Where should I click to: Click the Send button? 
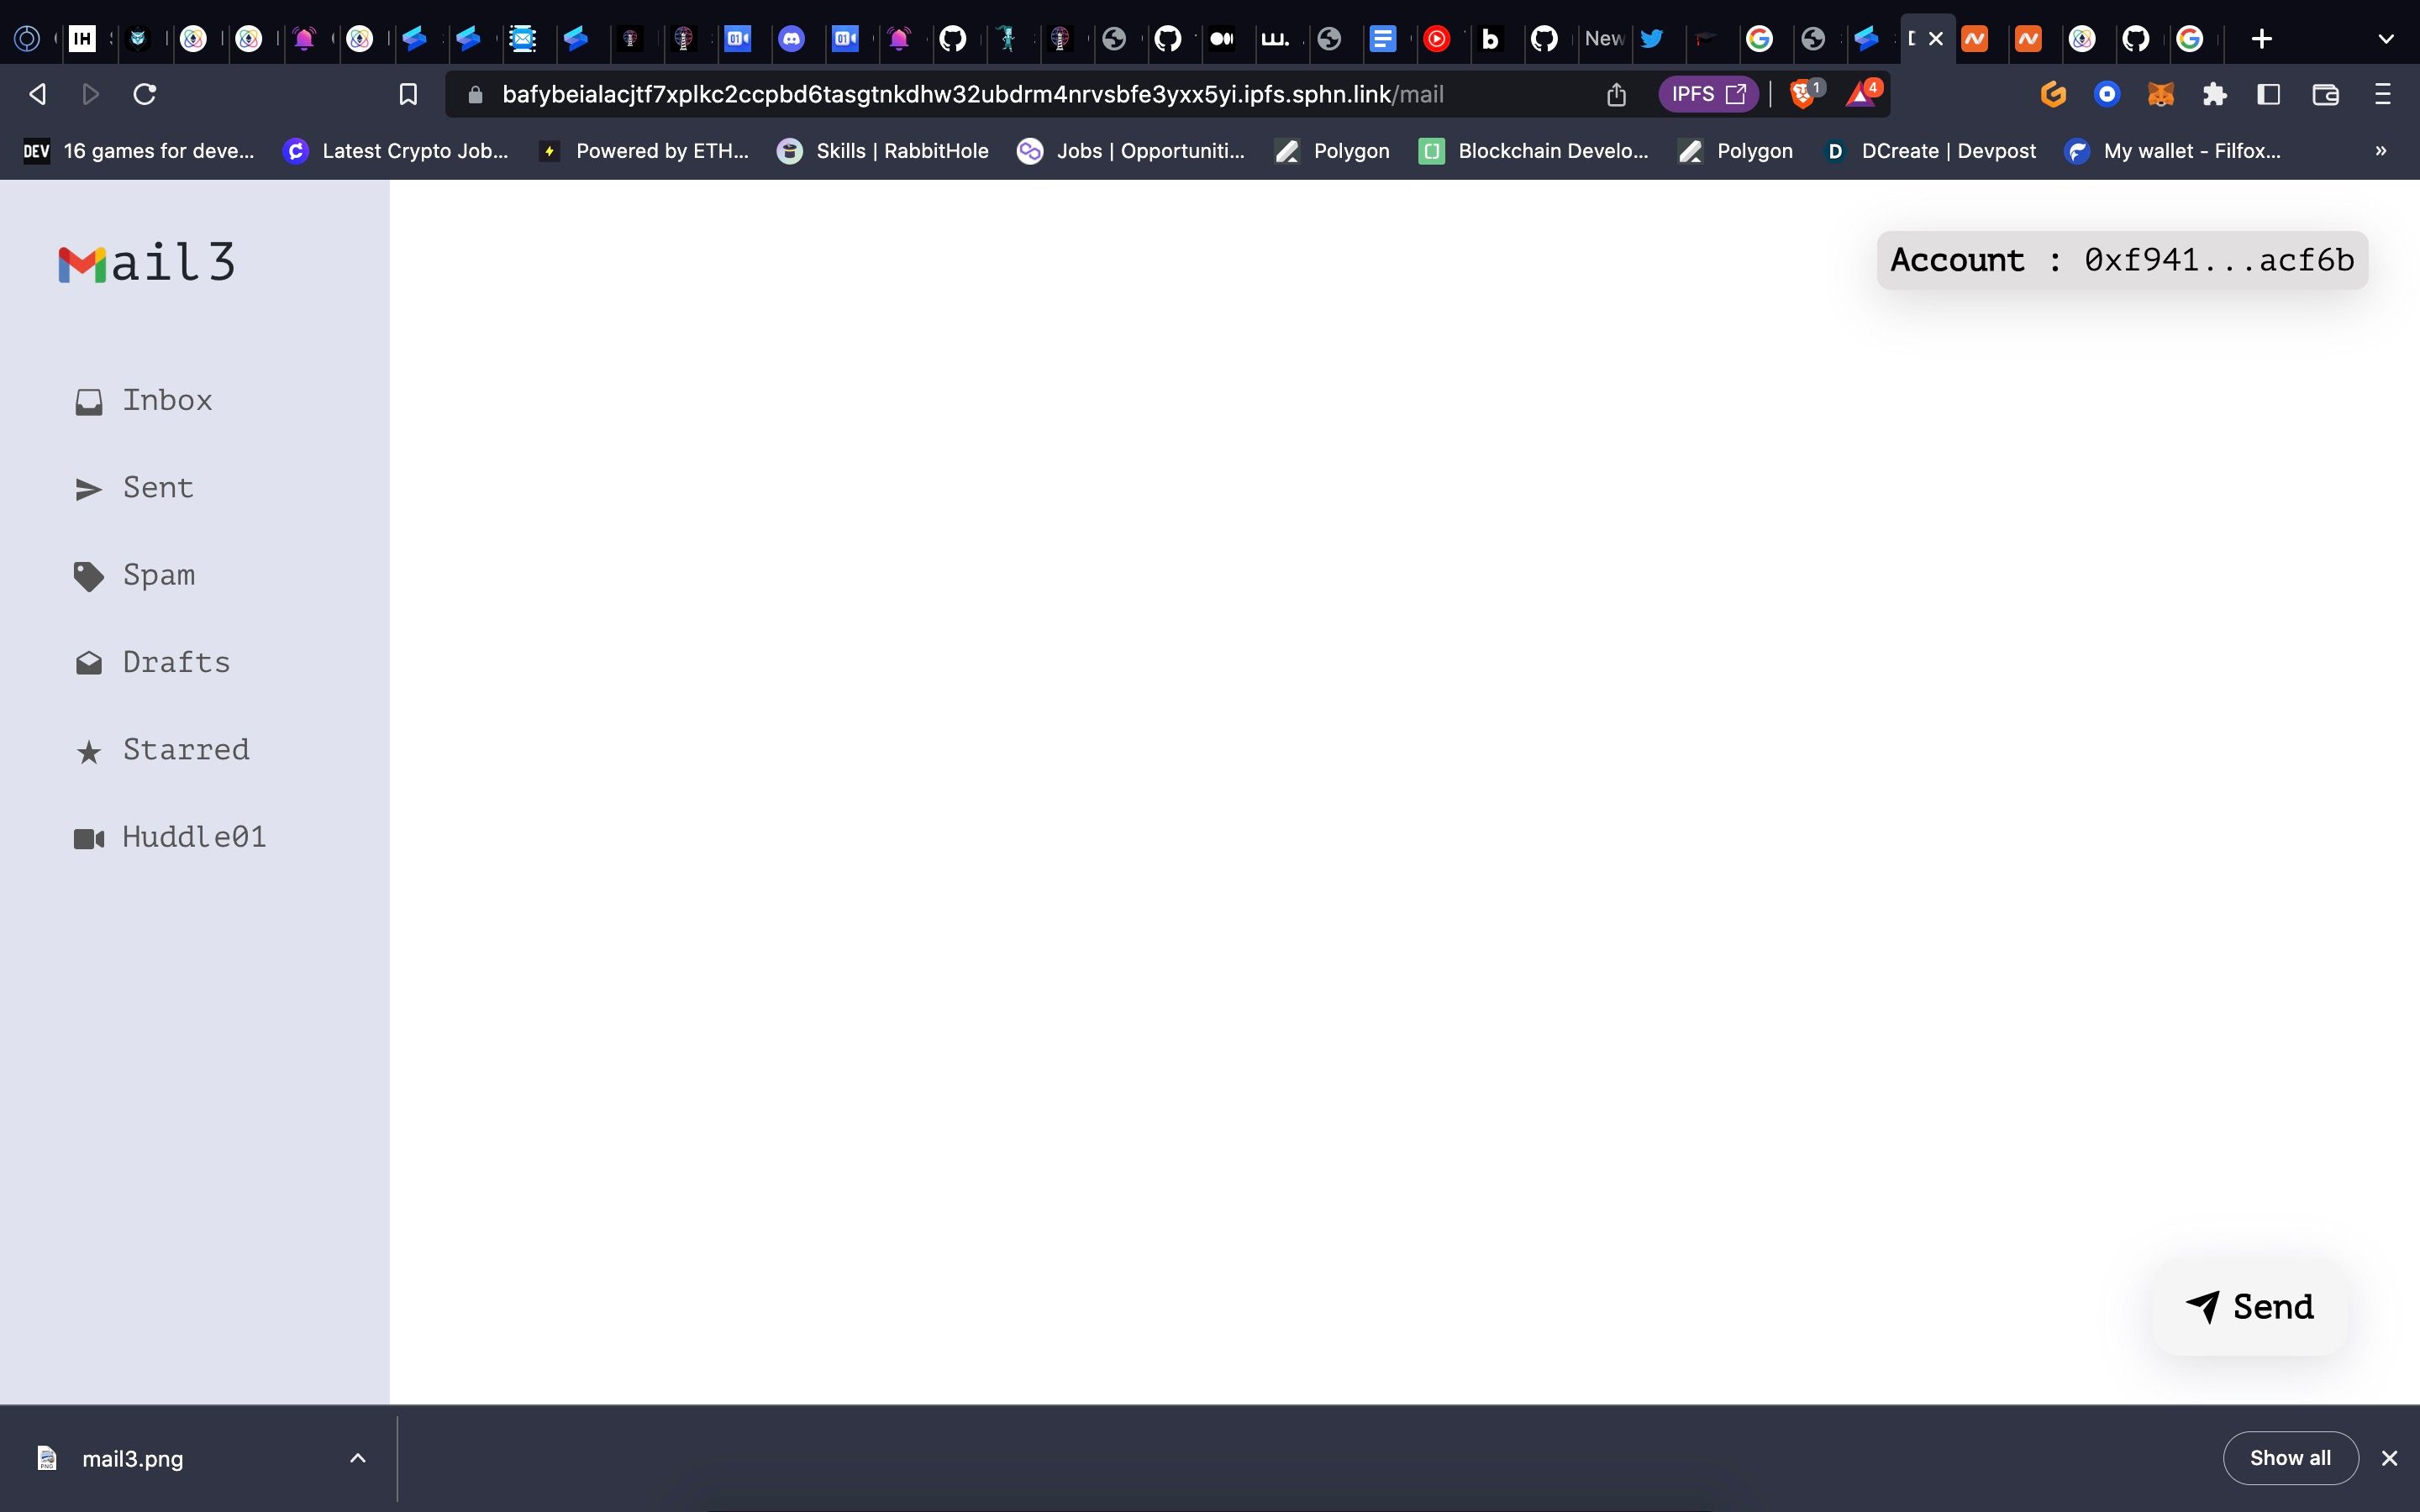pos(2248,1306)
